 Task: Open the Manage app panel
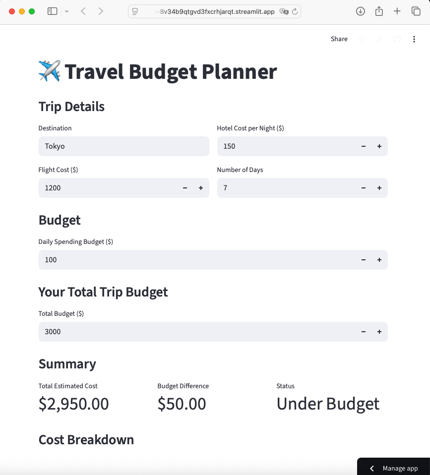pos(400,468)
